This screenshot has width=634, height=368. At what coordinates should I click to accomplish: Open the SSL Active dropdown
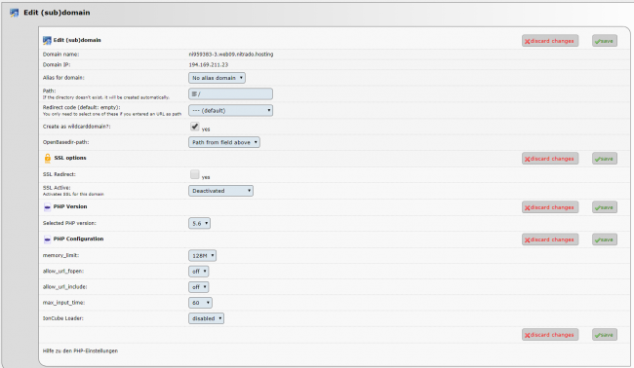click(x=220, y=191)
